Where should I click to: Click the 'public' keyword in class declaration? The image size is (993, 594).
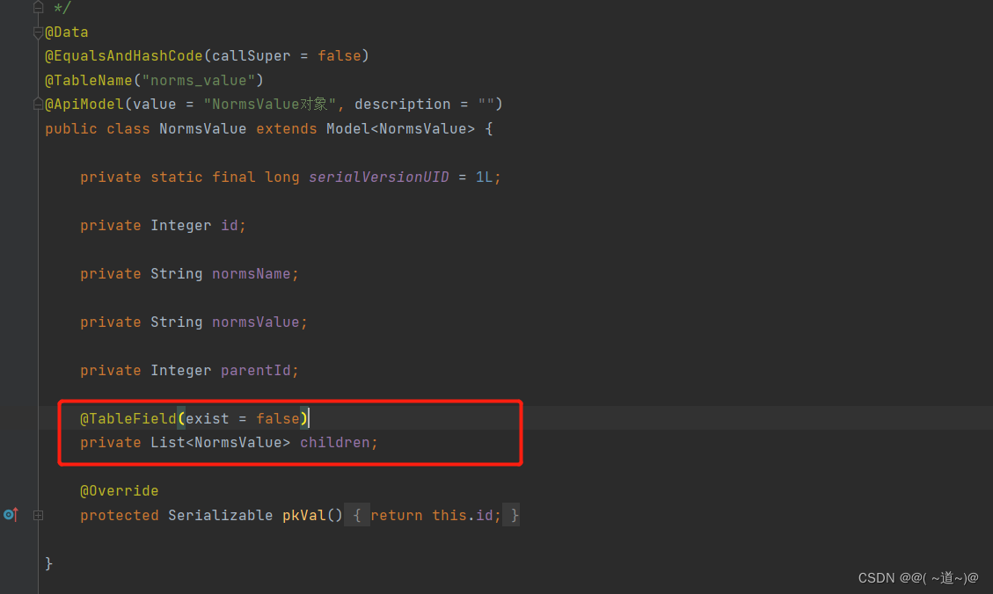71,129
